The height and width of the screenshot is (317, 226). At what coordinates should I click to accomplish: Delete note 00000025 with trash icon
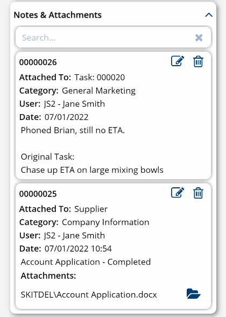198,193
